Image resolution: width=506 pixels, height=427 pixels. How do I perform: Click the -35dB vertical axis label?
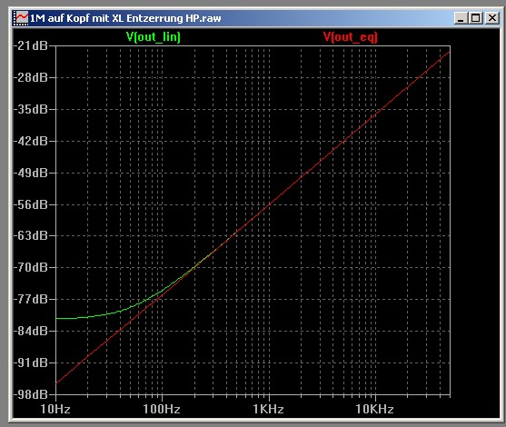pyautogui.click(x=31, y=109)
